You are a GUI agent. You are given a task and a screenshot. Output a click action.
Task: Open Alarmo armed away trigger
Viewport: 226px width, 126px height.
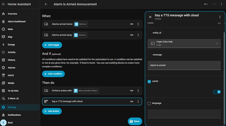pos(92,35)
